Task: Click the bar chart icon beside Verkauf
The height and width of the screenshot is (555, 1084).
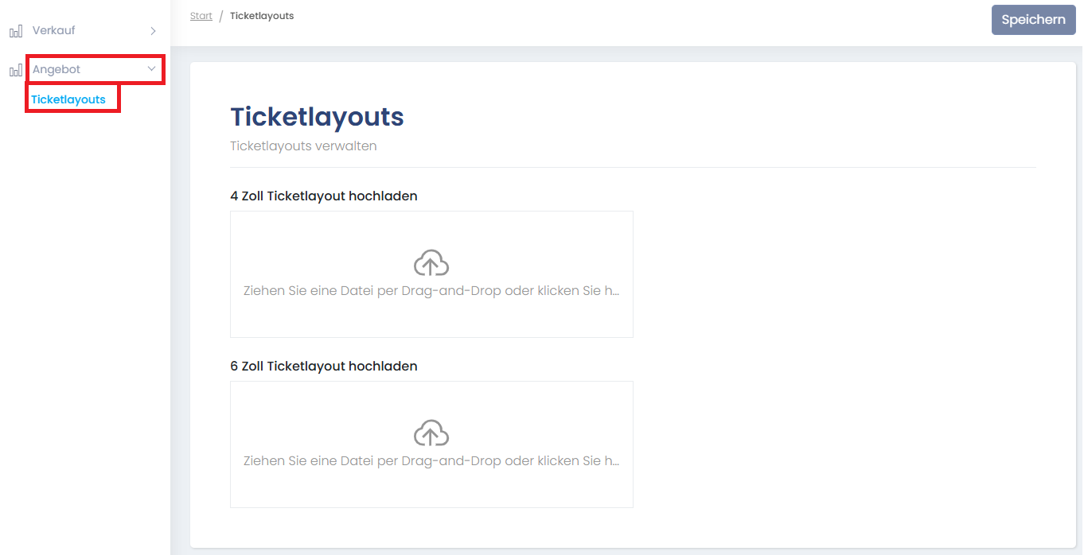Action: pos(15,31)
